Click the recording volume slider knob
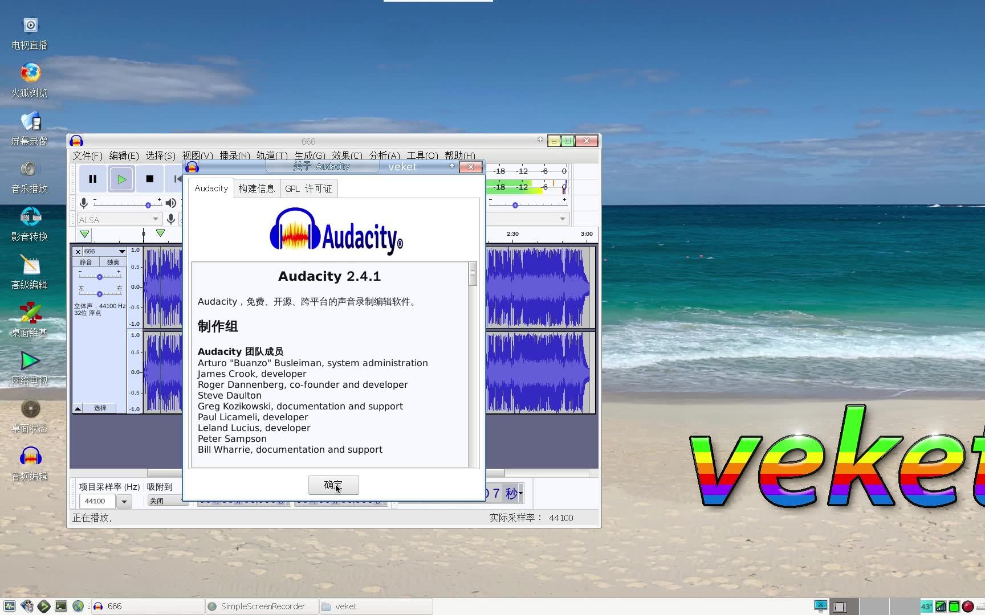This screenshot has width=985, height=615. 148,205
